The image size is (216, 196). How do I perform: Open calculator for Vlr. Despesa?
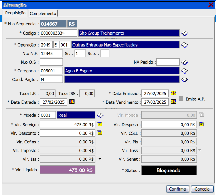tap(201, 124)
